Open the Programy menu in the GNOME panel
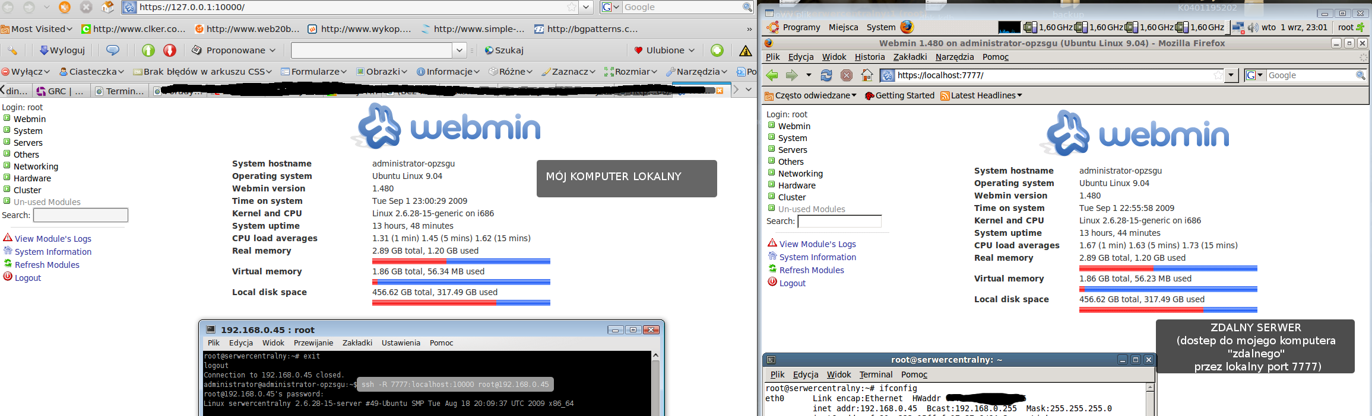The image size is (1372, 416). click(801, 27)
